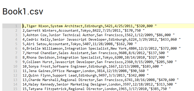Click 'Cedric Kelly' in row 4

39,39
